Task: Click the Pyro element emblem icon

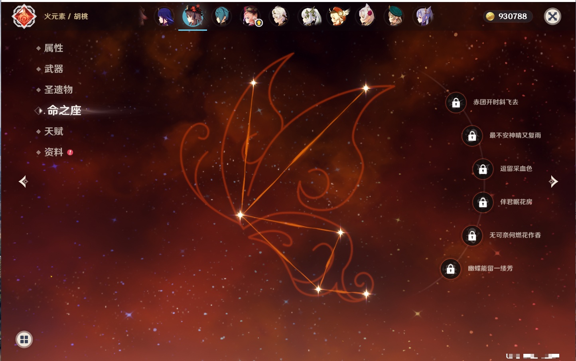Action: coord(24,16)
